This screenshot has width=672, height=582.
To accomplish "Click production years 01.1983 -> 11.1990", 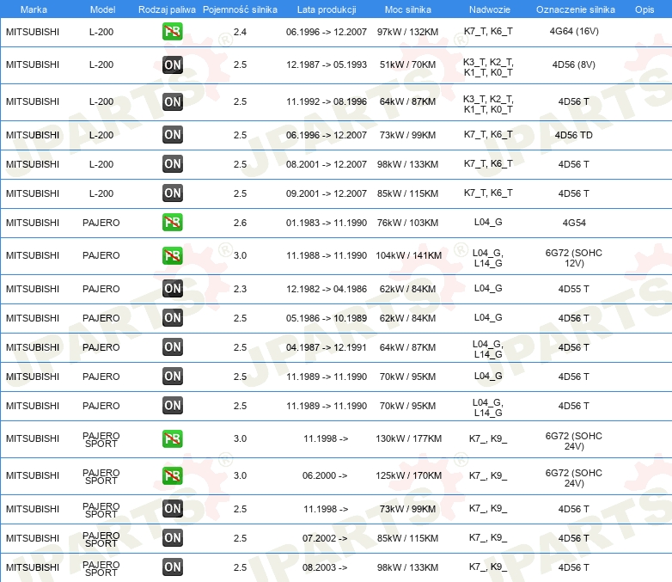I will coord(327,223).
